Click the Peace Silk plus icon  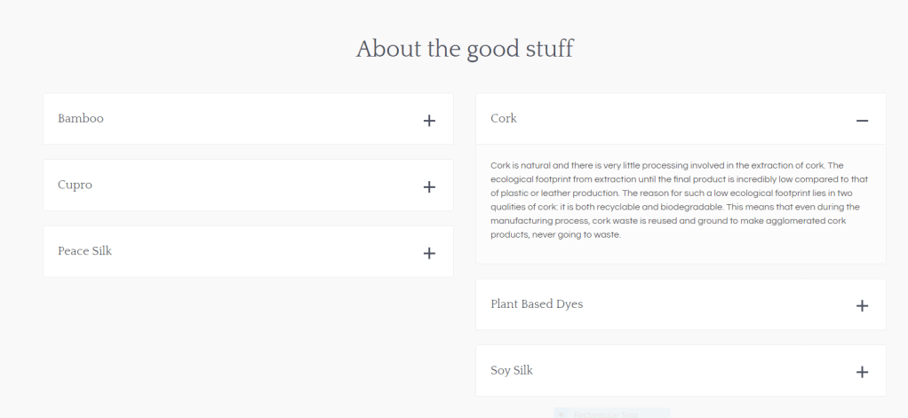pos(429,253)
